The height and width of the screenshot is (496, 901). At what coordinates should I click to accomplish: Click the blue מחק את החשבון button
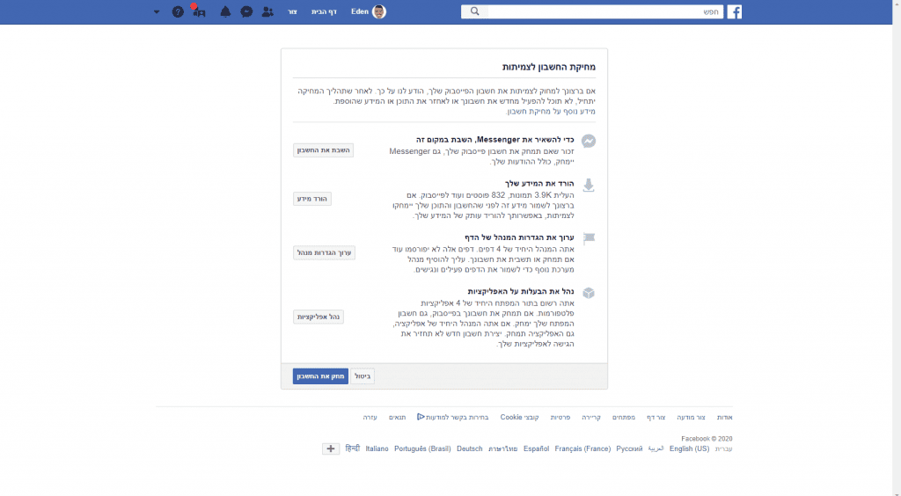pyautogui.click(x=320, y=376)
